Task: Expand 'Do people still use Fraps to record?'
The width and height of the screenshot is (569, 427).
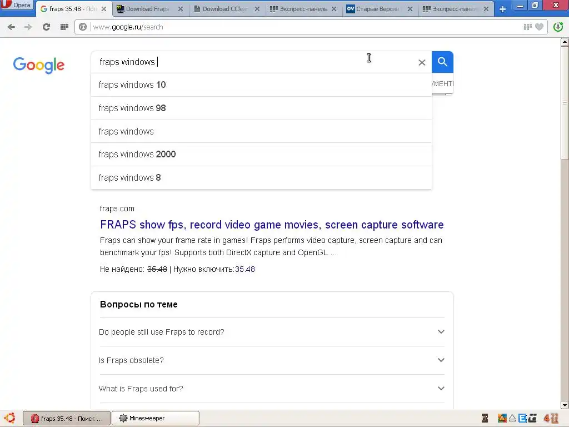Action: (x=272, y=332)
